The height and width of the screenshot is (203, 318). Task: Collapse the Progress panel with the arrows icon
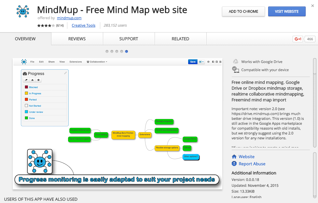point(65,73)
